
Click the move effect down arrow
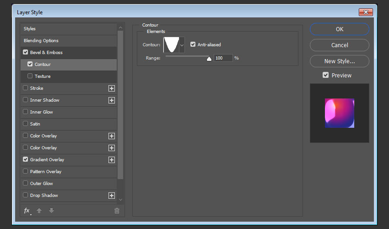51,211
